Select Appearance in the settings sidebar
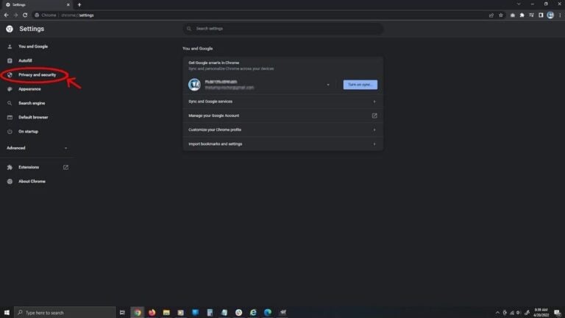 point(29,89)
